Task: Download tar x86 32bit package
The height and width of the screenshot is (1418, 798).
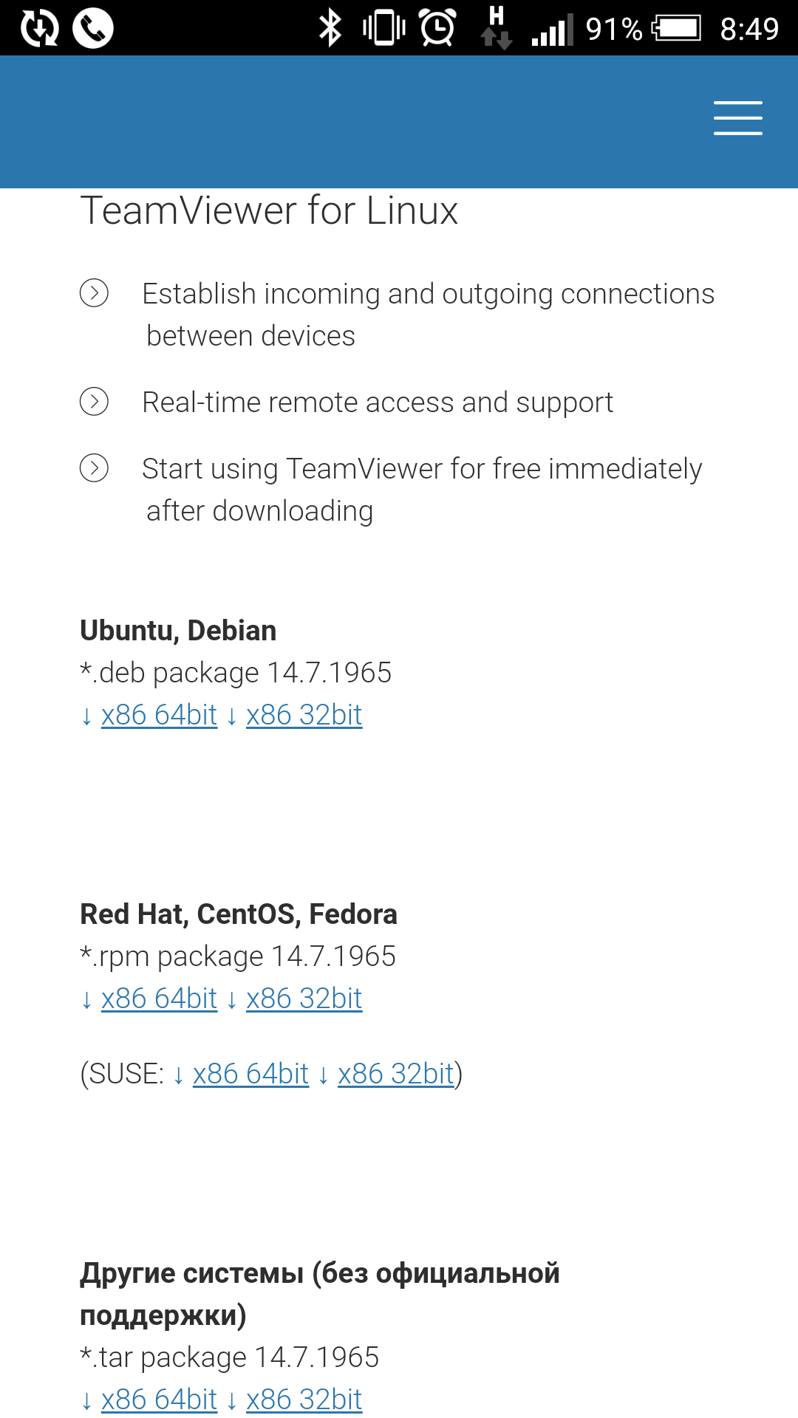Action: coord(304,1400)
